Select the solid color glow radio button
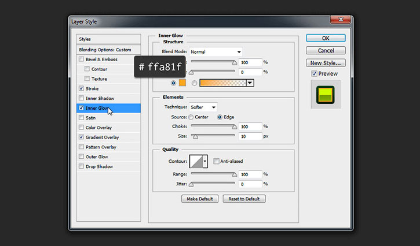Image resolution: width=420 pixels, height=246 pixels. pyautogui.click(x=173, y=83)
